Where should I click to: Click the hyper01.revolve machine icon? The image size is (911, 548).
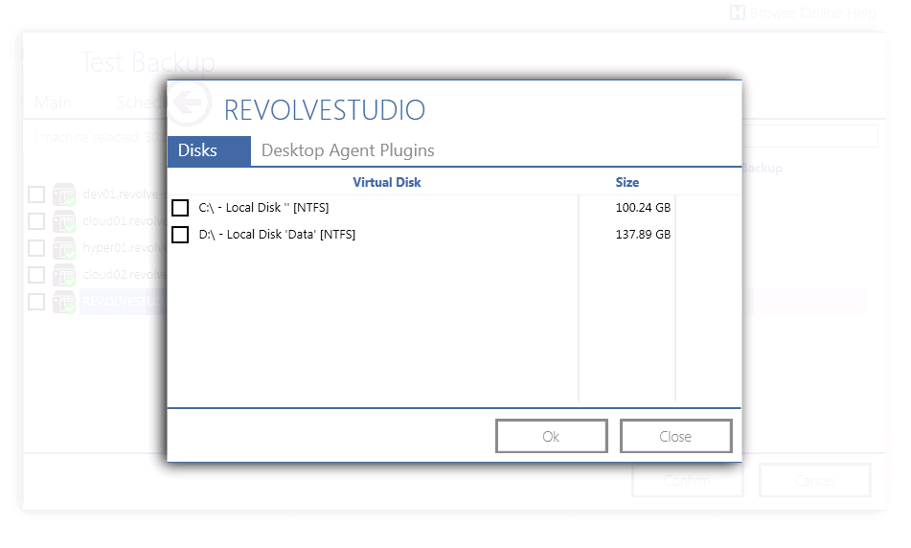pos(64,248)
